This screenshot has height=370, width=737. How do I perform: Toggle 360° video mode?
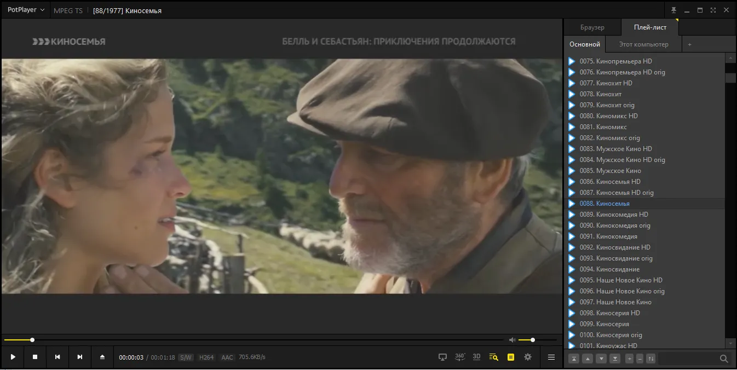point(460,357)
